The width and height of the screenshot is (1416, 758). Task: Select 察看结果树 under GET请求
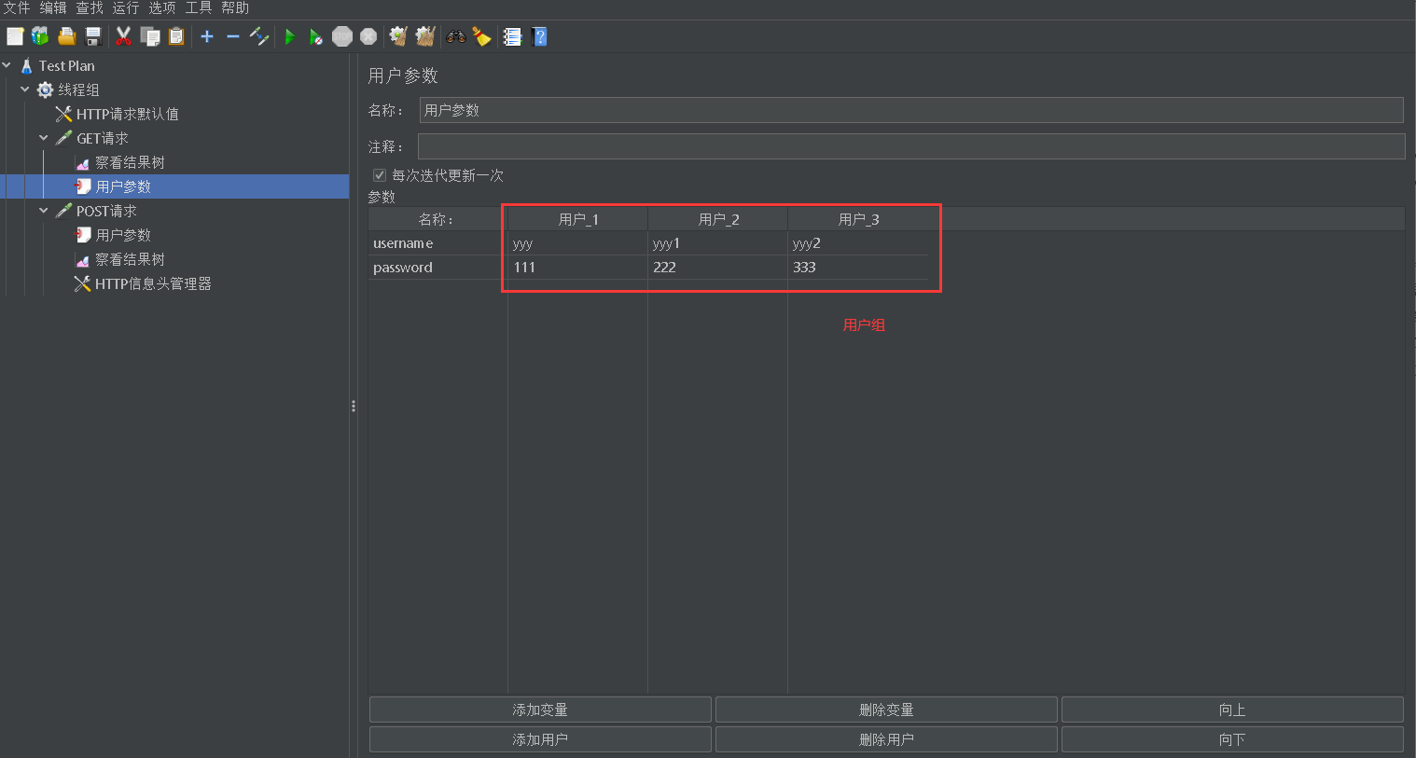[x=130, y=162]
